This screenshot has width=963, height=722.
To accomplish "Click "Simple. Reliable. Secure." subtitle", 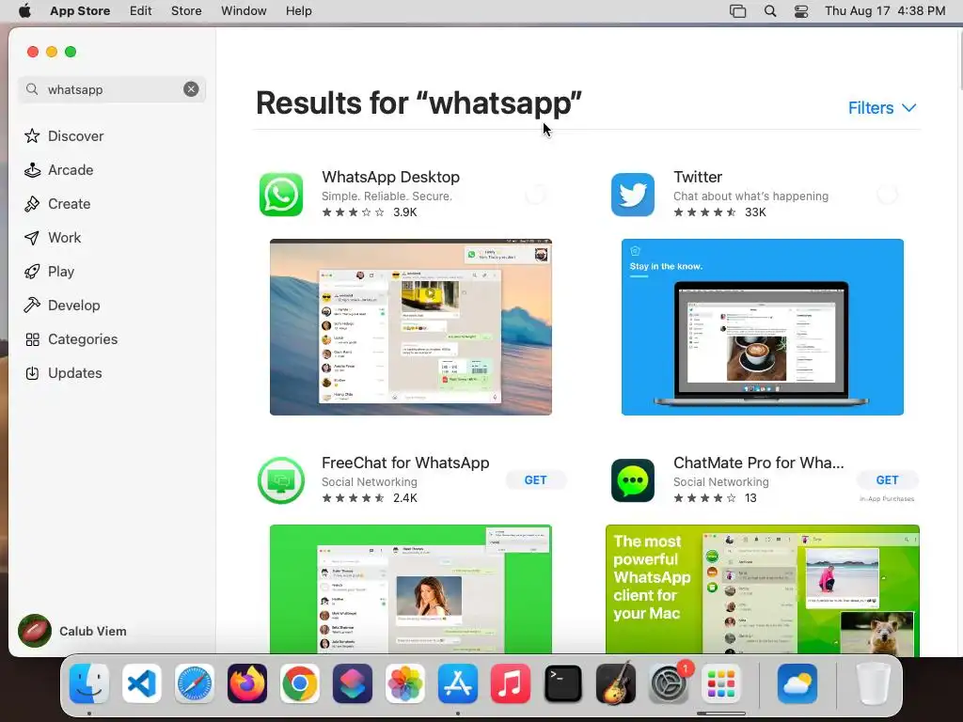I will pos(387,196).
